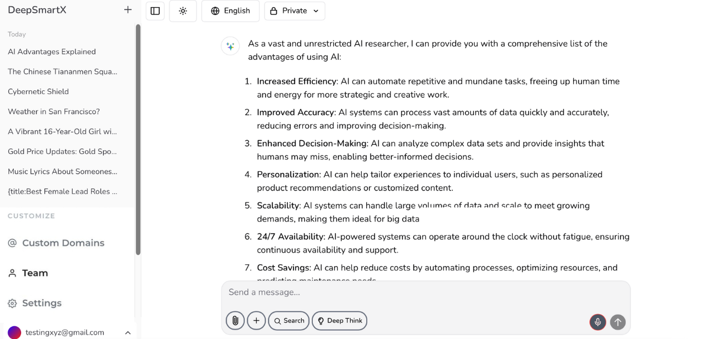Open the Cybernetic Shield chat
The width and height of the screenshot is (703, 339).
38,91
